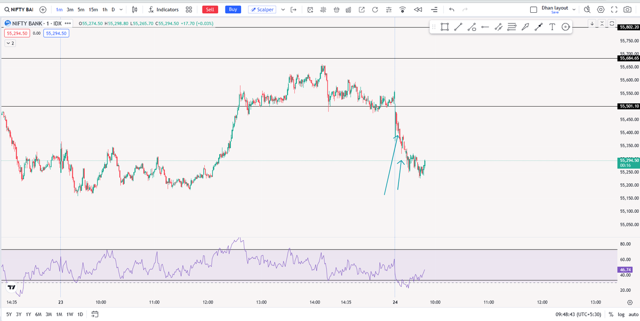Select the circle target drawing tool
Screen dimensions: 640x321
pos(566,27)
